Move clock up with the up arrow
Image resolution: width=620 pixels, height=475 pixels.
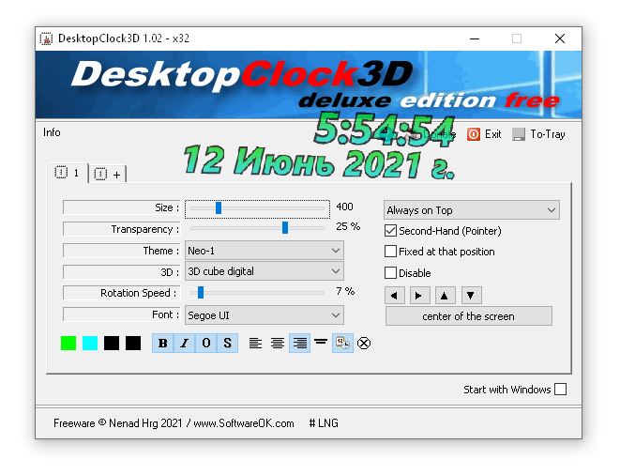pos(445,296)
